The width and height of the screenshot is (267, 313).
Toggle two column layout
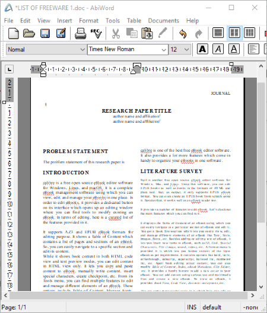pos(234,33)
